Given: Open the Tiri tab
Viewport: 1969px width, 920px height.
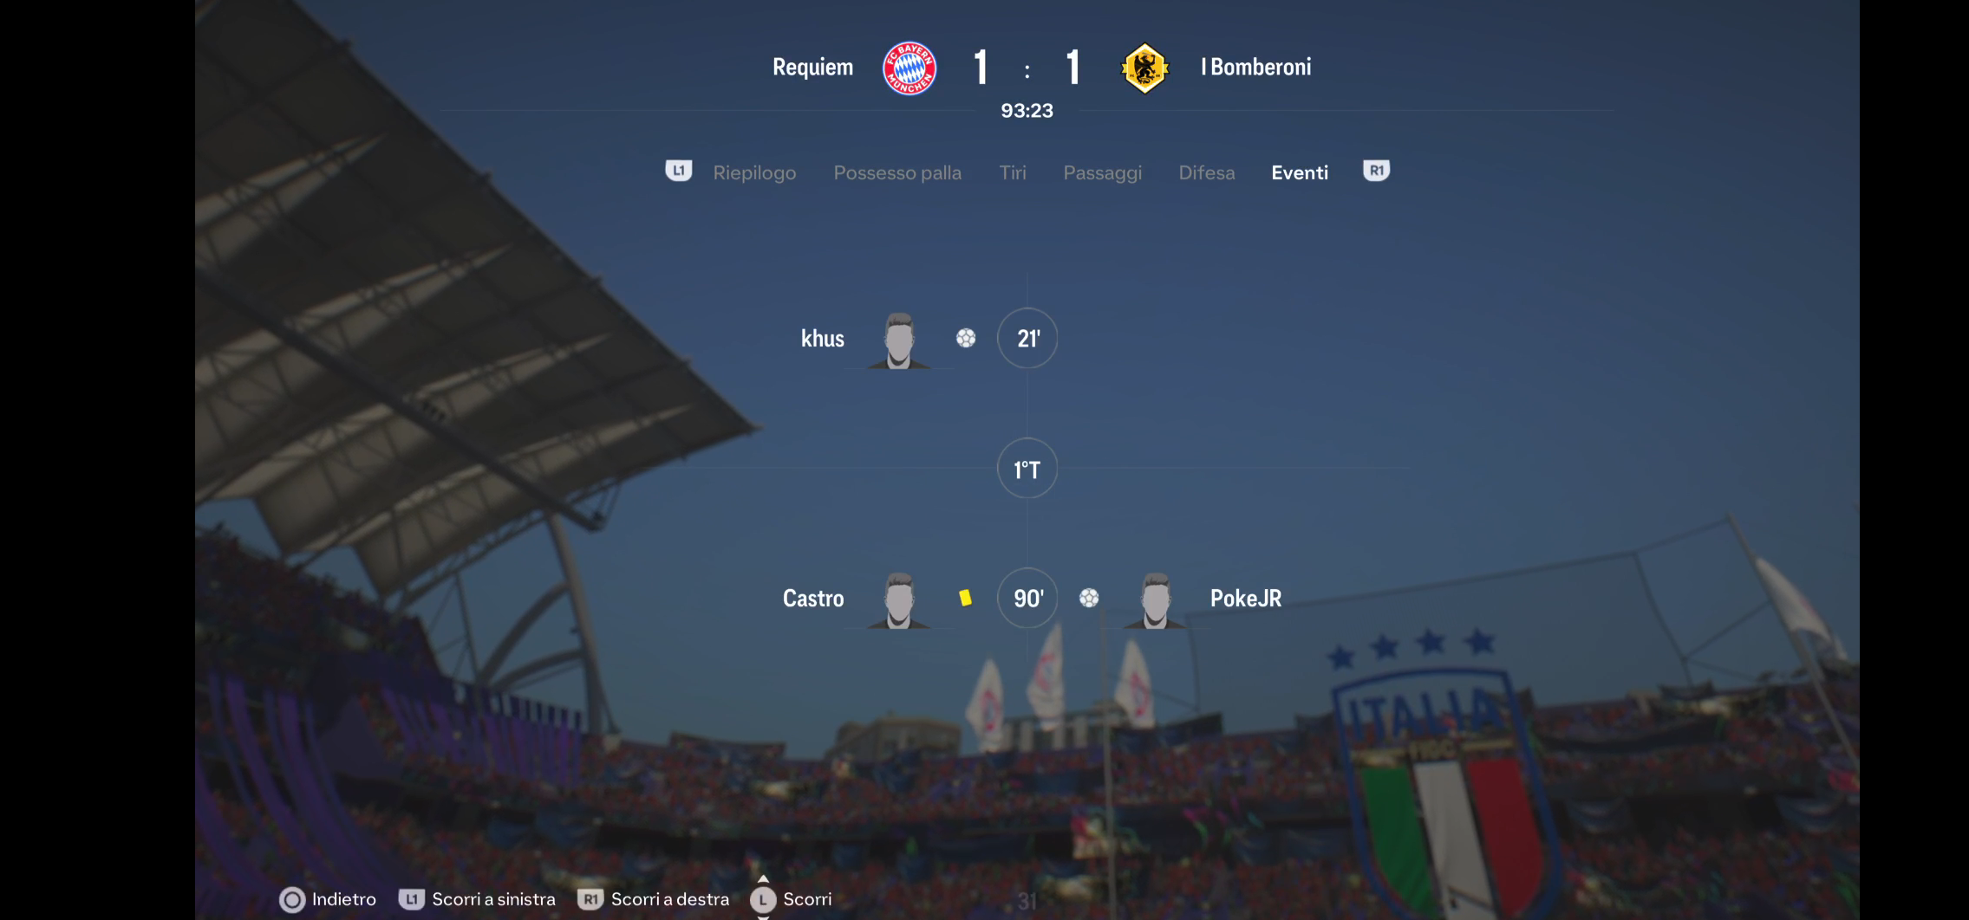Looking at the screenshot, I should point(1013,172).
